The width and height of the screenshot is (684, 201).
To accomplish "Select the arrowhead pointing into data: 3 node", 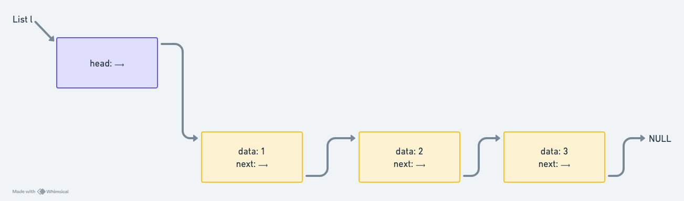I will [x=497, y=138].
